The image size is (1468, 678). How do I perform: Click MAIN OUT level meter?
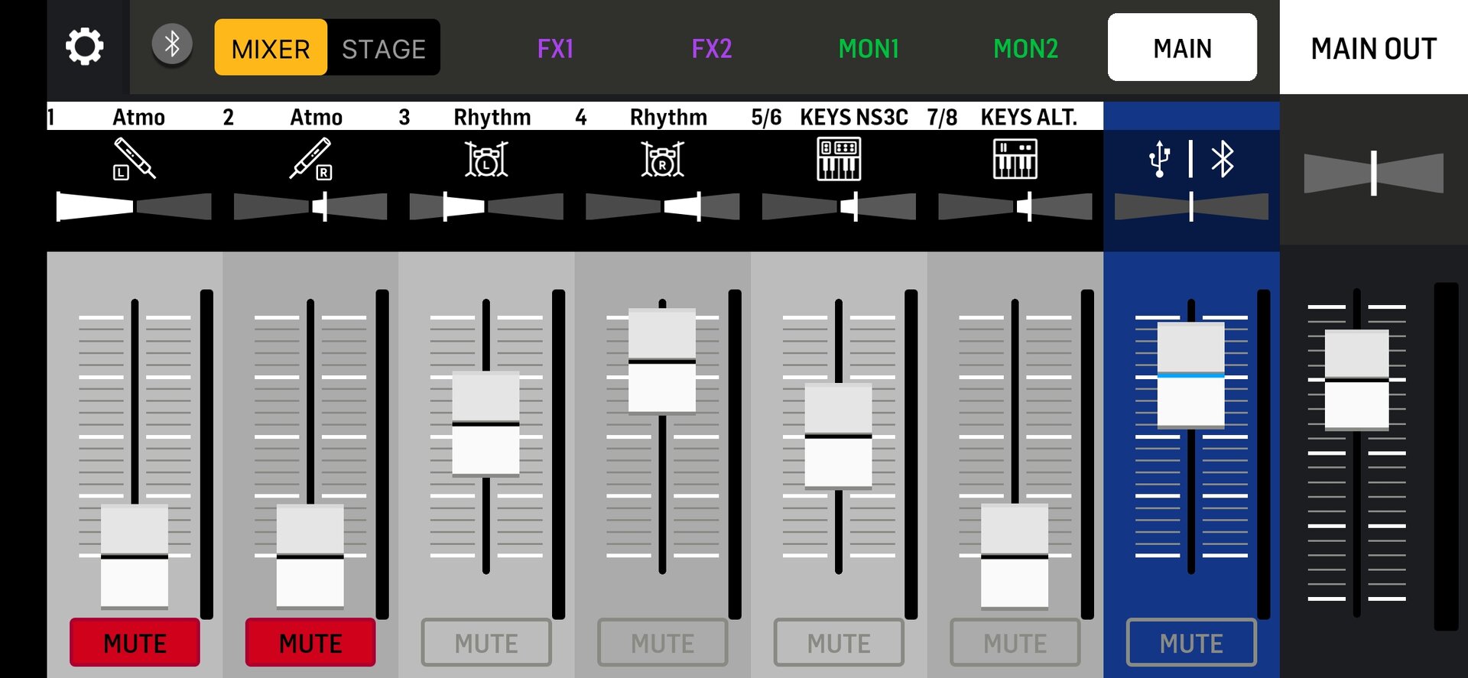tap(1446, 456)
